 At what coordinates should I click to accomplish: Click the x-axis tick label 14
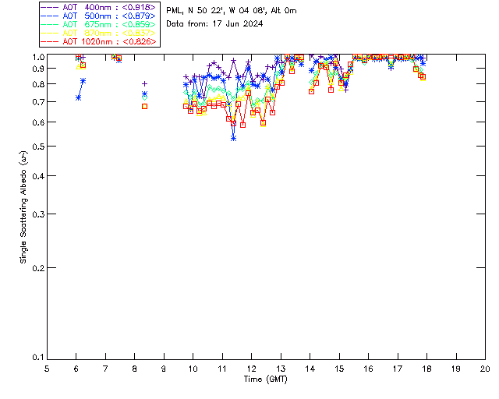pyautogui.click(x=310, y=369)
